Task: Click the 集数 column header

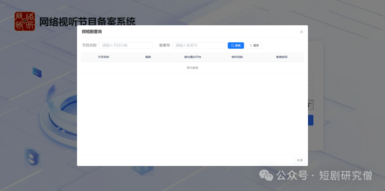Action: [148, 57]
